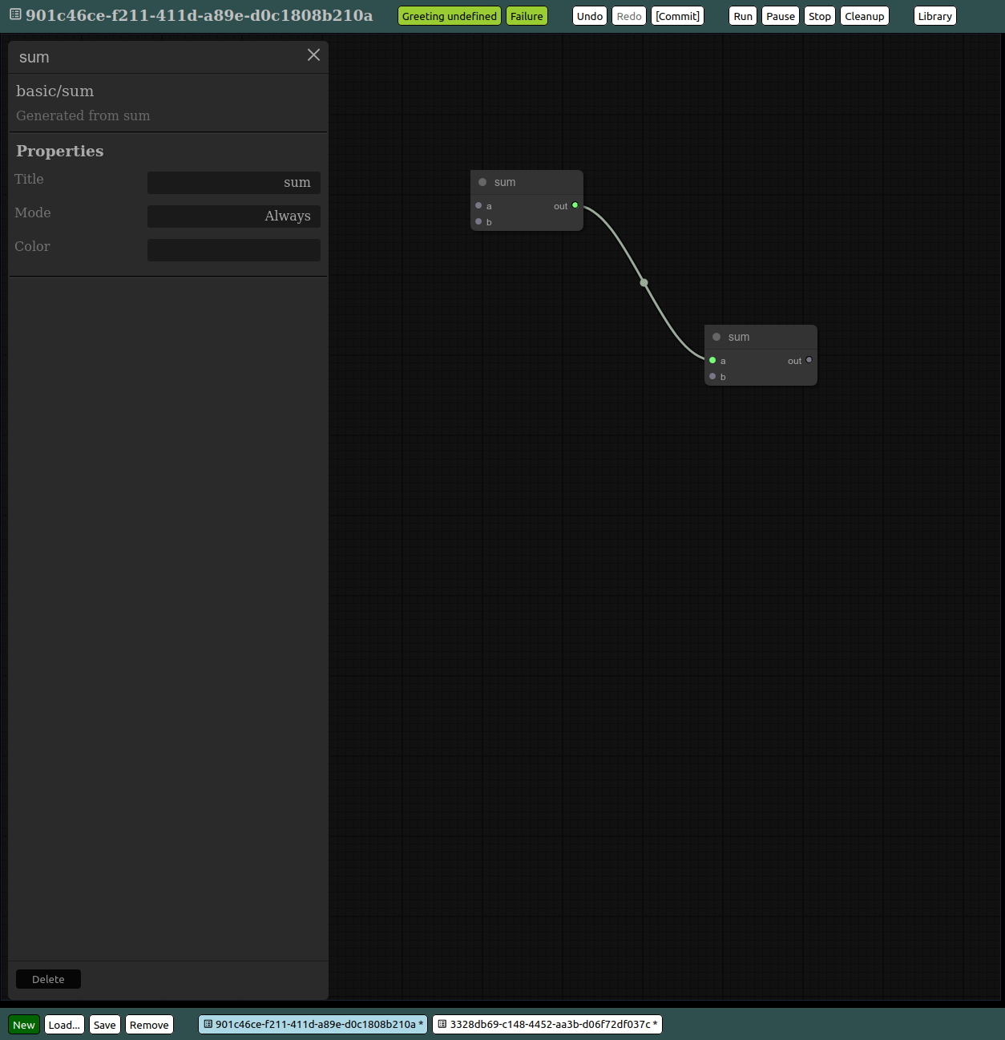
Task: Click the Load... button
Action: [64, 1025]
